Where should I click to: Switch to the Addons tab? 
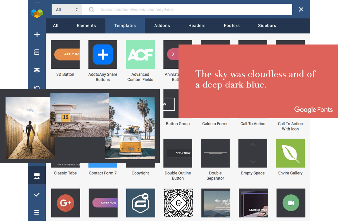pyautogui.click(x=162, y=26)
